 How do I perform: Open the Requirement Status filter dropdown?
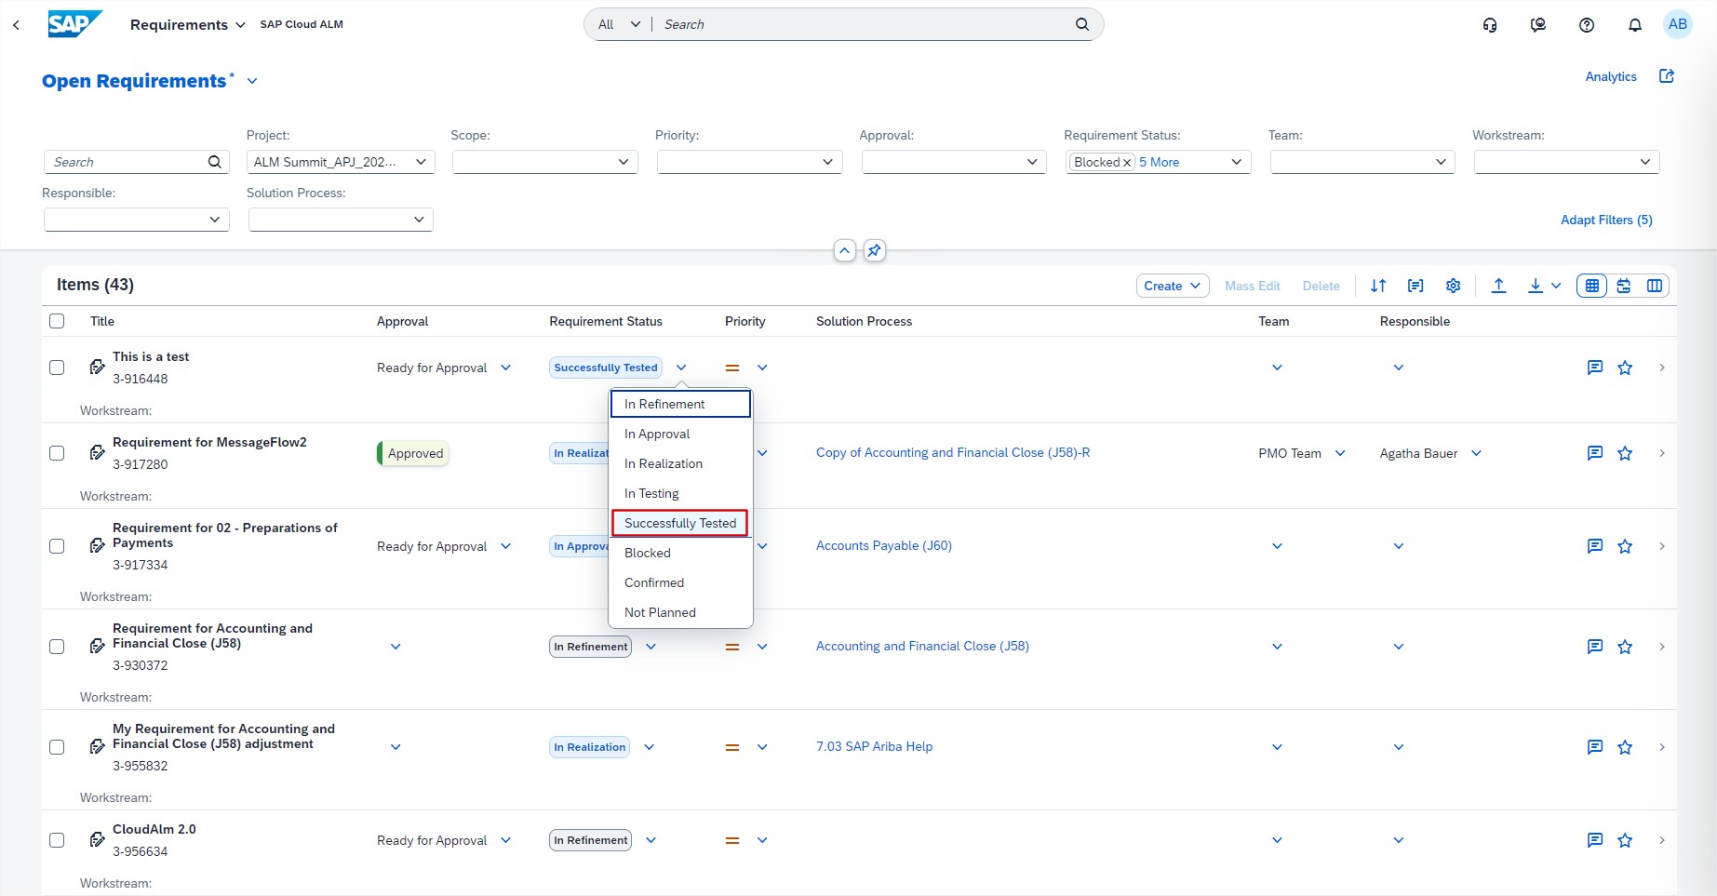(x=1236, y=162)
